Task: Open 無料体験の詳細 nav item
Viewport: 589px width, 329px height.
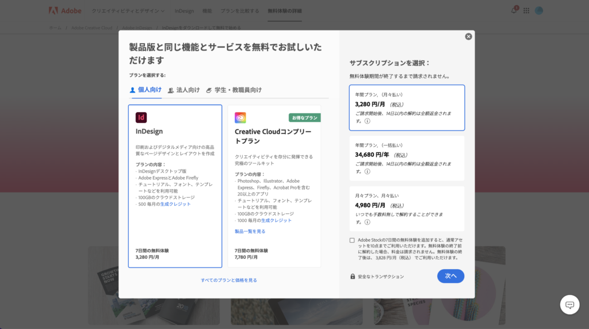Action: 285,11
